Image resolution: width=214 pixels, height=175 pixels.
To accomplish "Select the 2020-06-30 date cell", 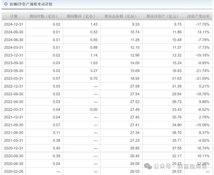I will click(13, 164).
